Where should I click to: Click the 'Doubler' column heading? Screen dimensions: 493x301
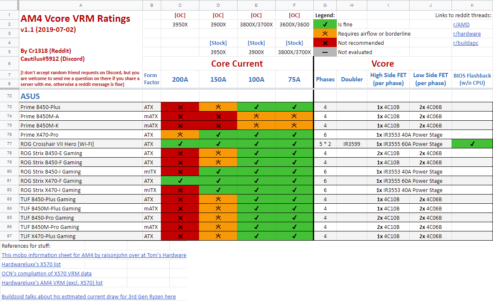(352, 79)
